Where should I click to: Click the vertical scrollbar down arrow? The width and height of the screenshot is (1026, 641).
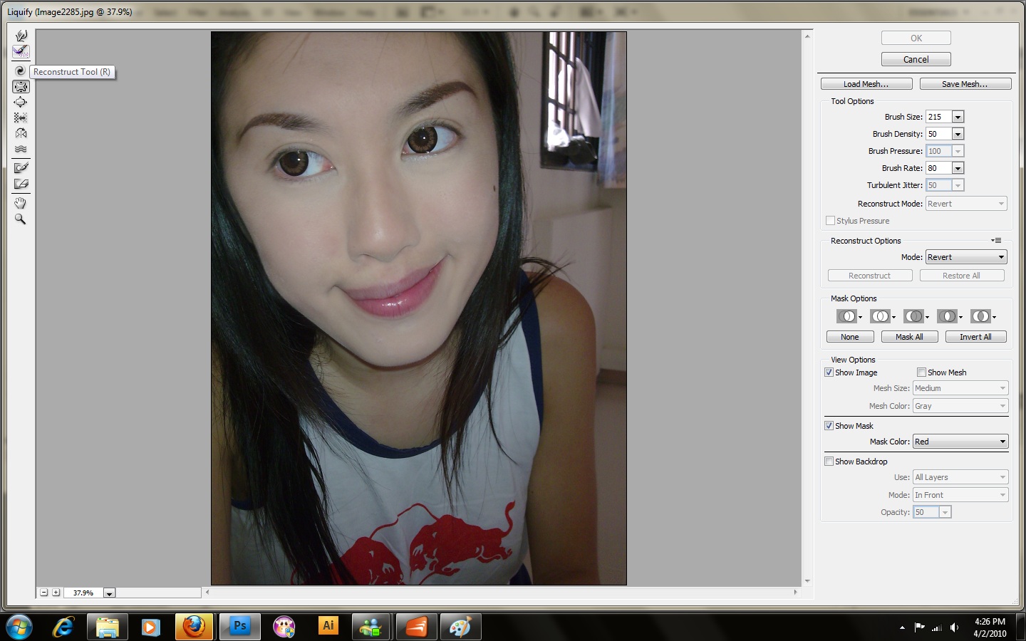point(807,581)
